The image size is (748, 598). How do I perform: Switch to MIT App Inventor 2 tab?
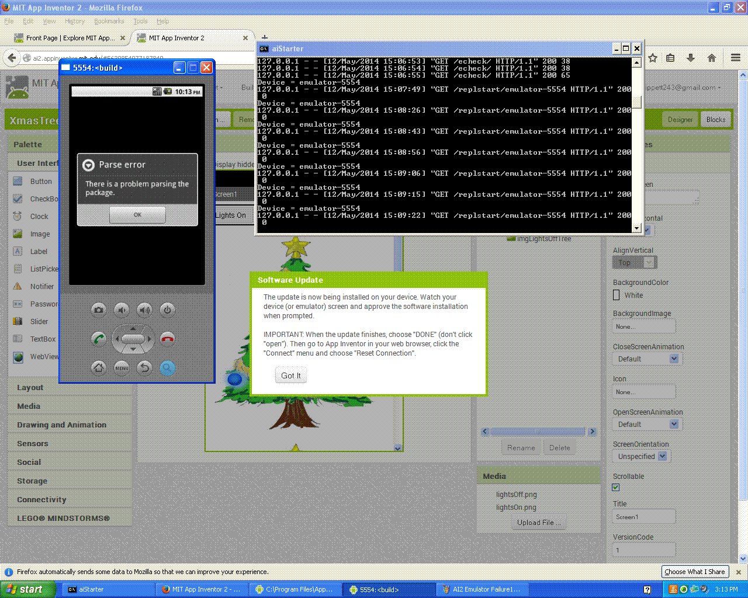(x=193, y=38)
